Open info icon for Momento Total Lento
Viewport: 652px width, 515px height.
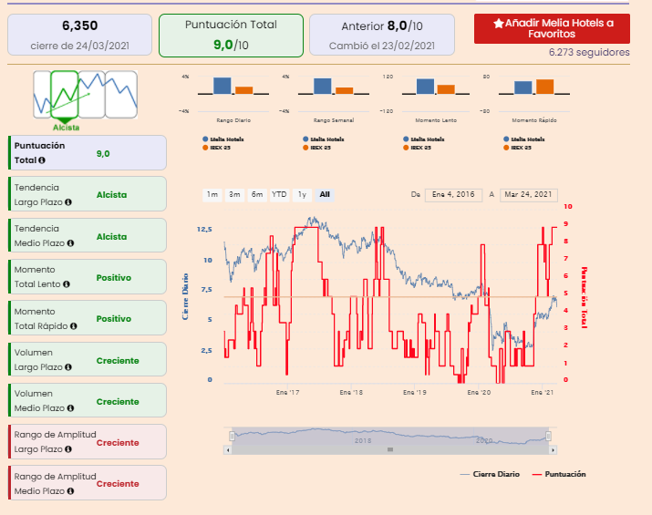pos(67,284)
